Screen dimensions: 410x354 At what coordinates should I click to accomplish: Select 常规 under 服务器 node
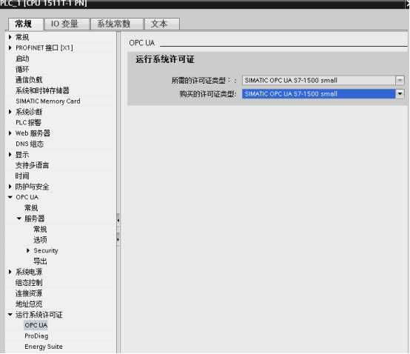coord(40,229)
